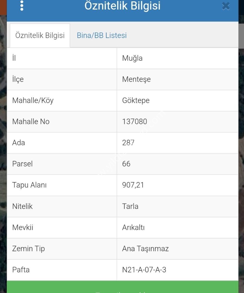The width and height of the screenshot is (244, 293).
Task: Click Zemin Tip value Ana Taşınmaz
Action: pyautogui.click(x=145, y=249)
